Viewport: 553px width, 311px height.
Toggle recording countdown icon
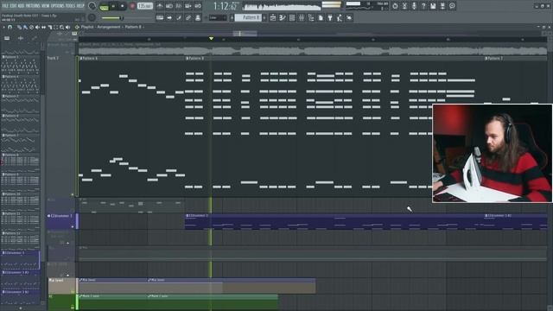pyautogui.click(x=179, y=6)
